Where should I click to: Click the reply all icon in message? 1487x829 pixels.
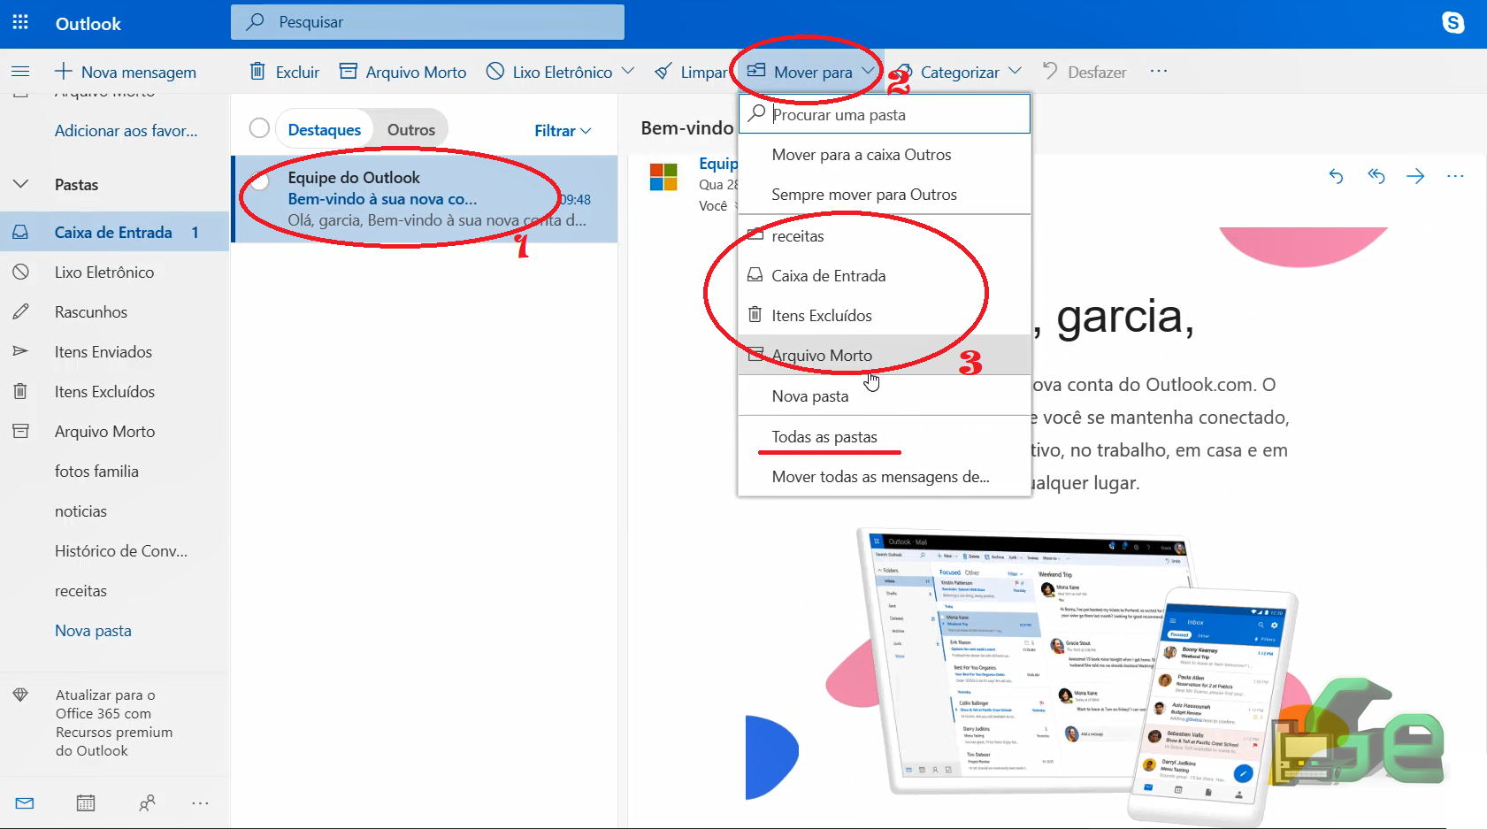1376,176
